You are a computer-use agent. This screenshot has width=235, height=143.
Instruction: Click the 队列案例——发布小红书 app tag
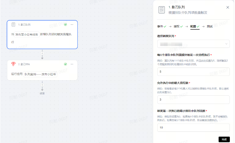pos(40,74)
